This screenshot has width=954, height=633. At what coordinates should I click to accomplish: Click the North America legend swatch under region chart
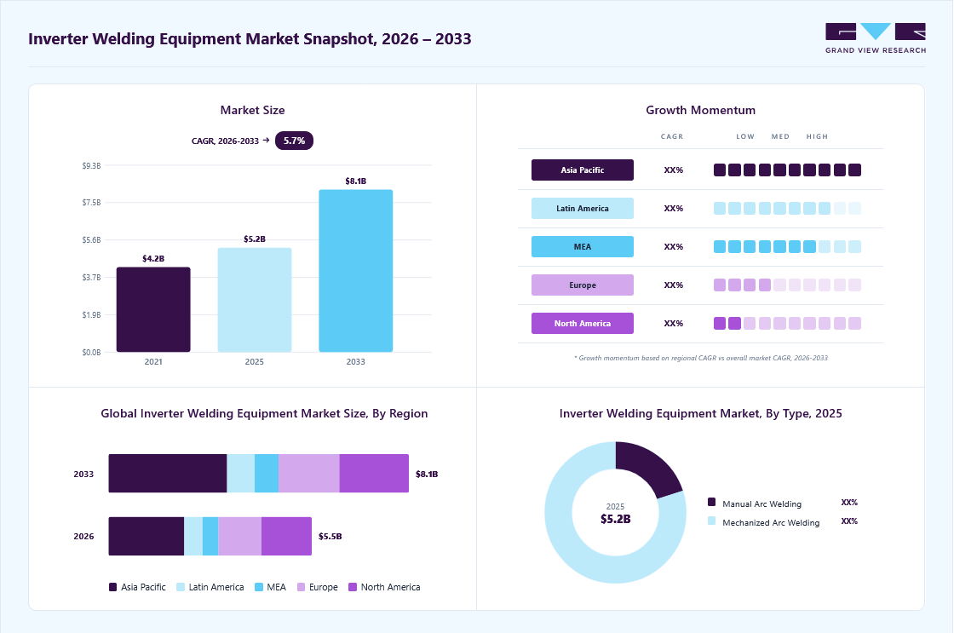click(x=353, y=587)
